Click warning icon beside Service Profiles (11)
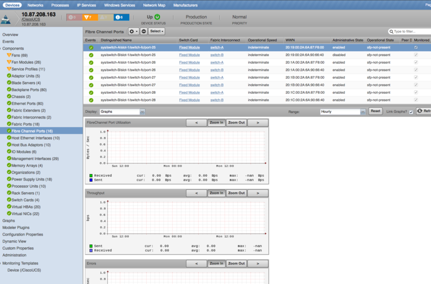This screenshot has width=431, height=284. 9,69
